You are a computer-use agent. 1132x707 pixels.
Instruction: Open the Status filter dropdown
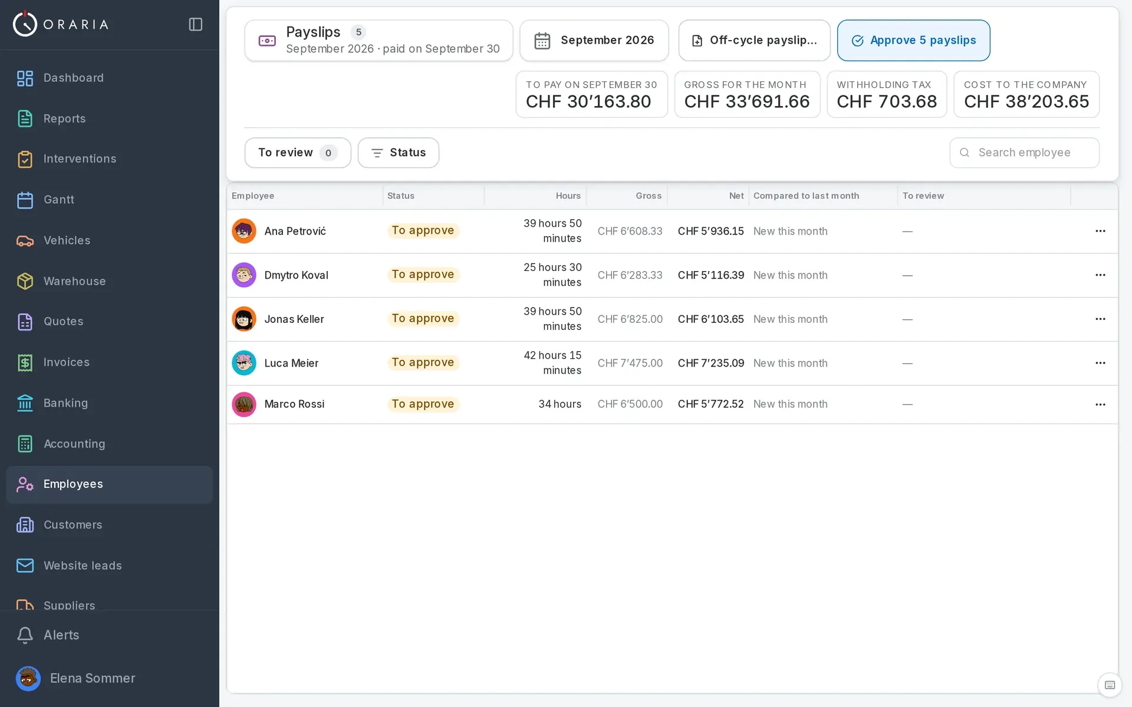pos(399,153)
